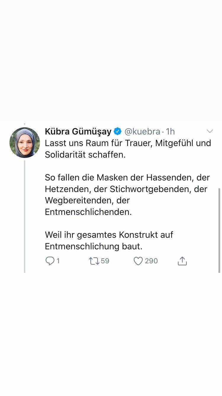This screenshot has width=222, height=396.
Task: Click the retweet count 59
Action: click(x=105, y=261)
